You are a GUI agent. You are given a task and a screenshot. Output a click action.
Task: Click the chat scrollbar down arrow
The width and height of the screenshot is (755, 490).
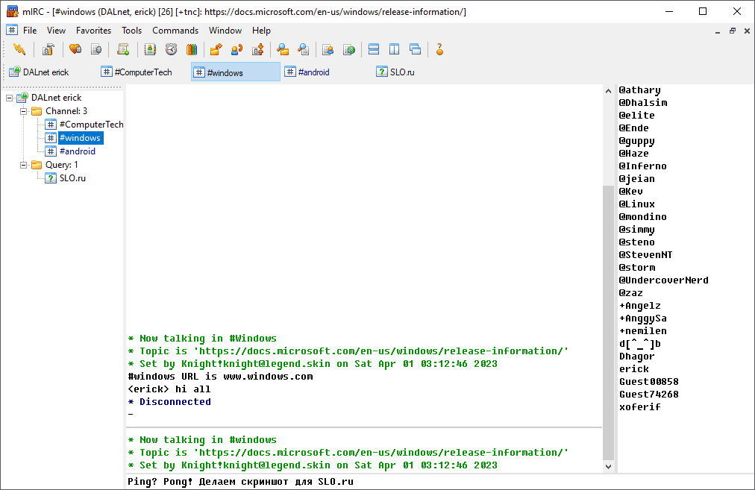(x=608, y=466)
